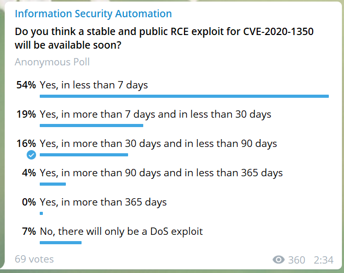Click the 16% result progress bar
344x273 pixels.
point(84,155)
